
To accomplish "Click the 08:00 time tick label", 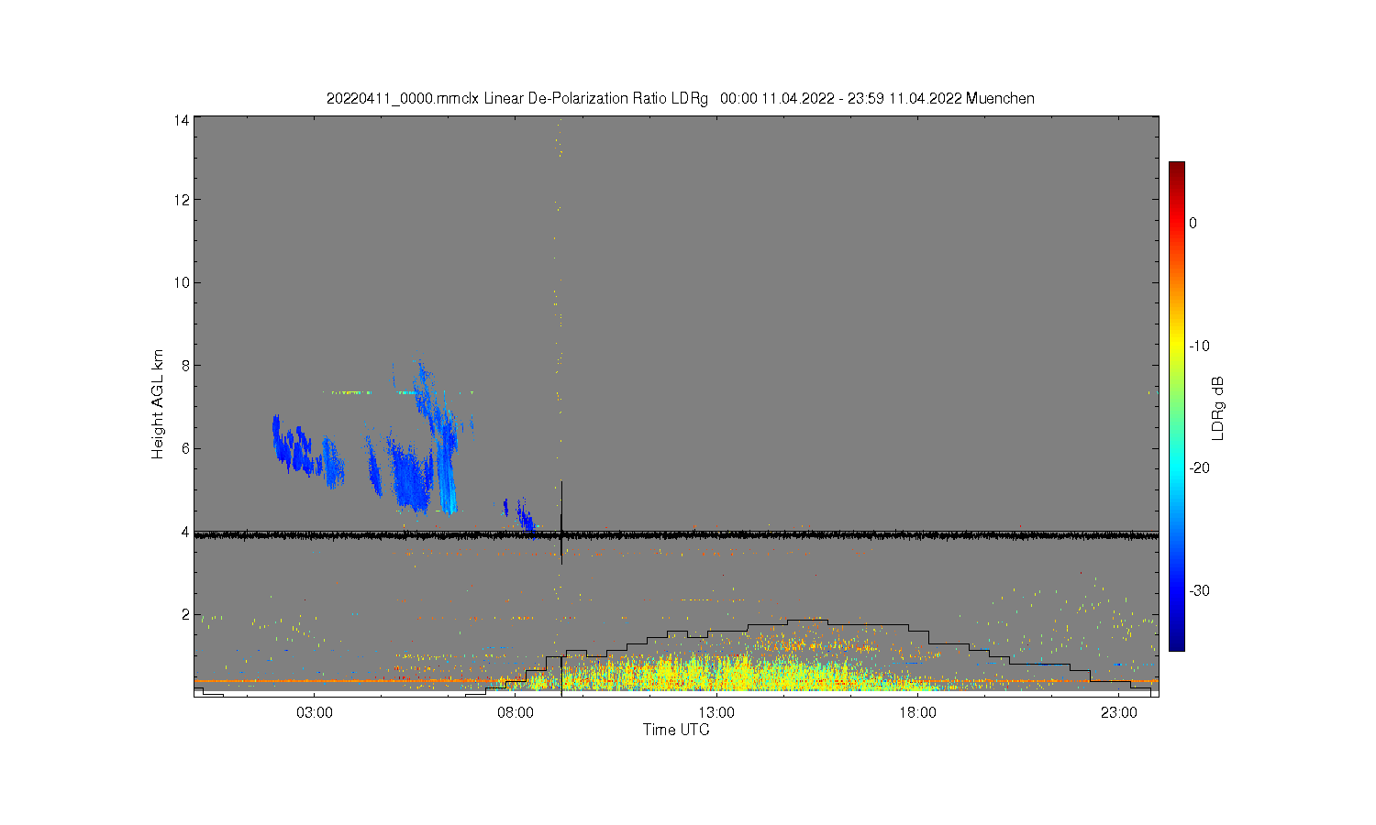I will click(516, 712).
